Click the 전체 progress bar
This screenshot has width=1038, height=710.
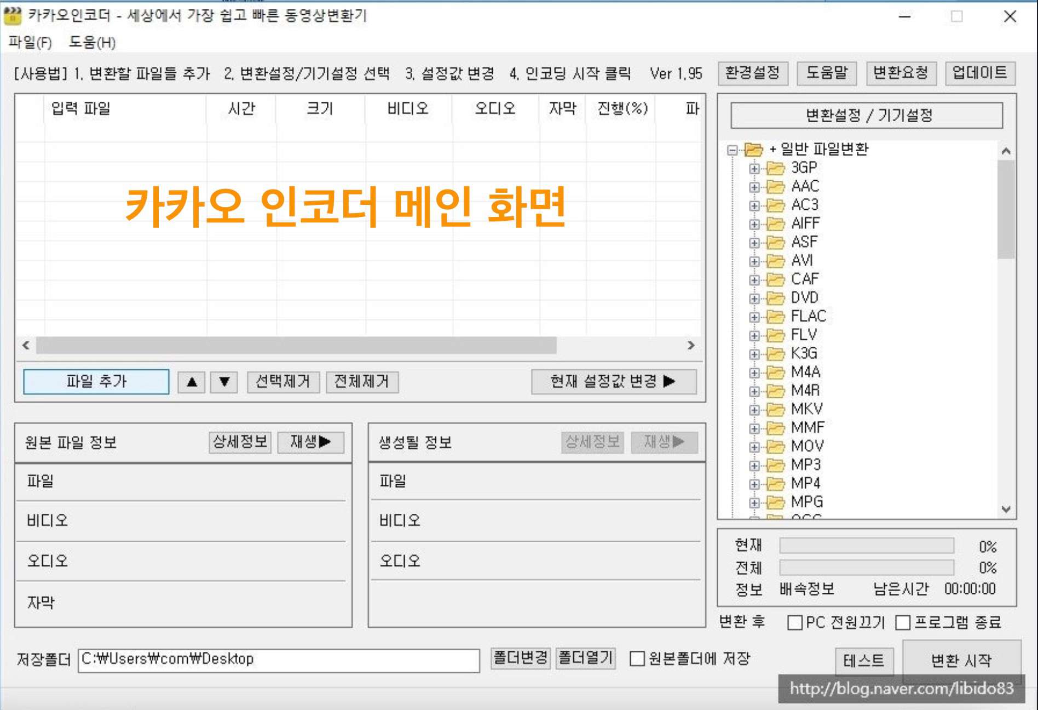click(867, 567)
